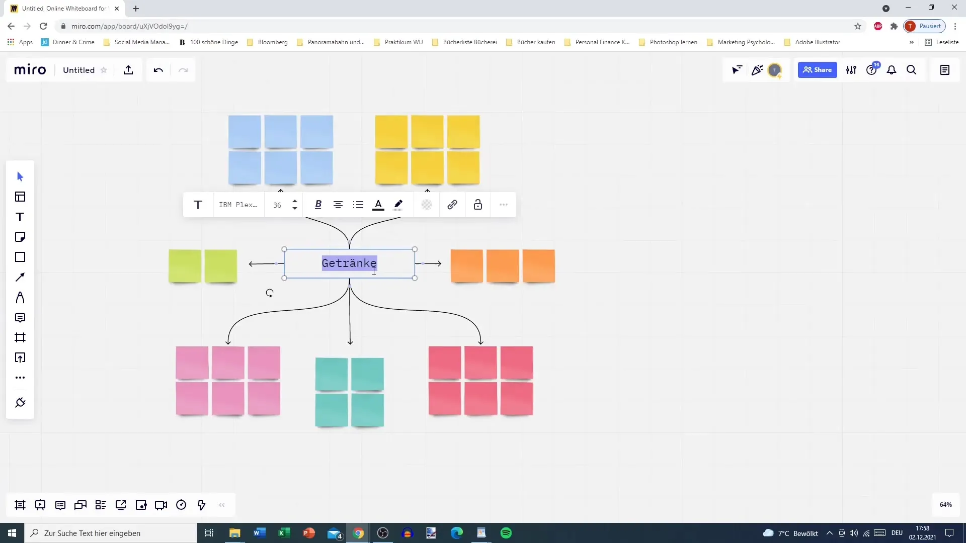Click the sticky note tool in sidebar
966x543 pixels.
click(x=20, y=237)
